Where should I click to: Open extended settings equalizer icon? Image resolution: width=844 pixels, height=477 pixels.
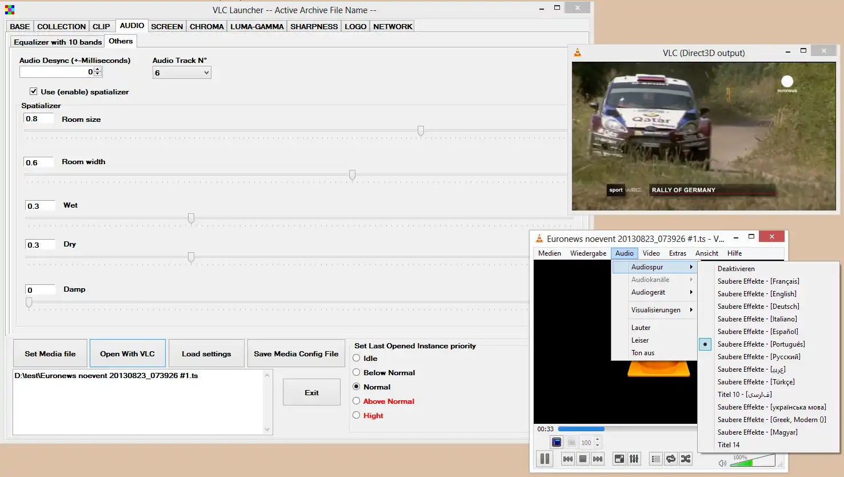[634, 459]
